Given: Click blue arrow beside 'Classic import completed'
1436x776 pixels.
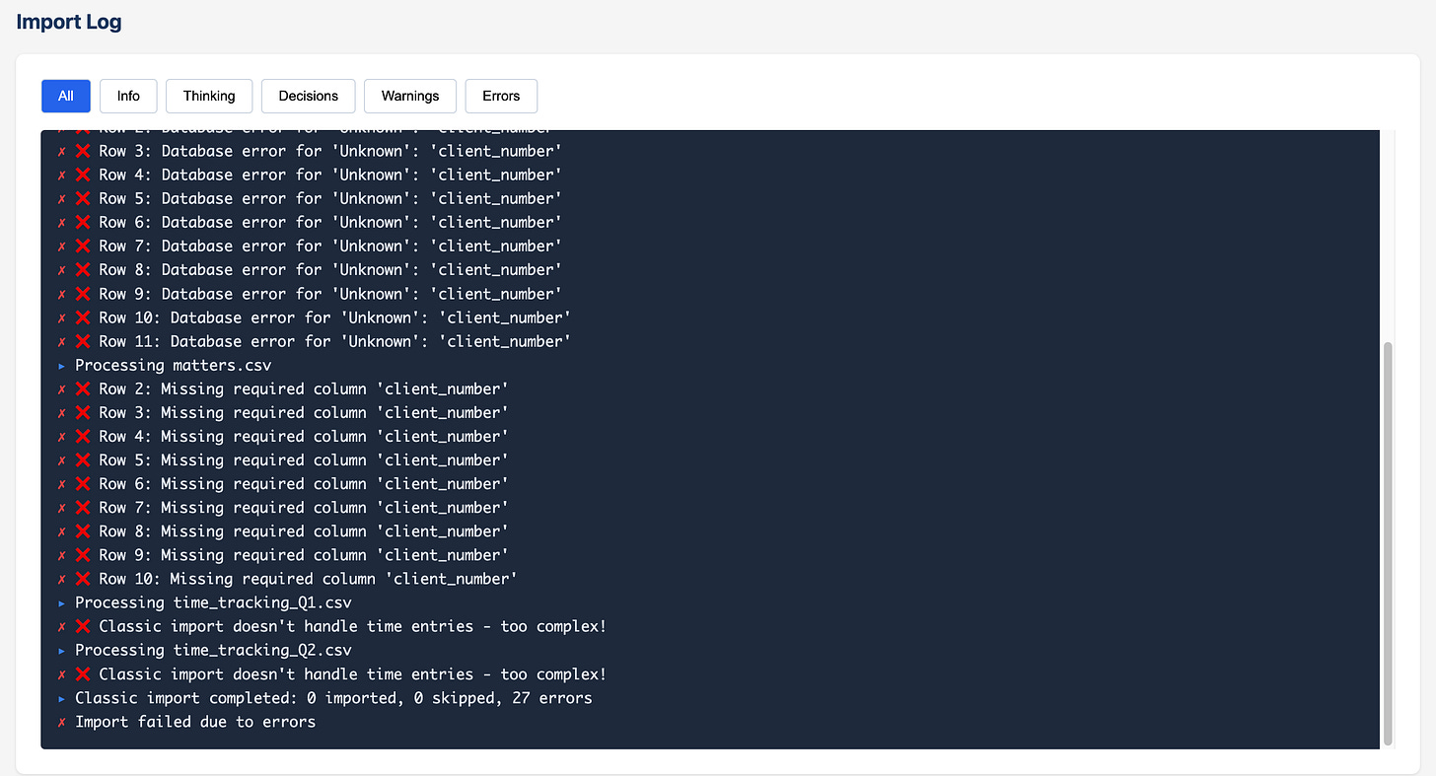Looking at the screenshot, I should coord(61,698).
